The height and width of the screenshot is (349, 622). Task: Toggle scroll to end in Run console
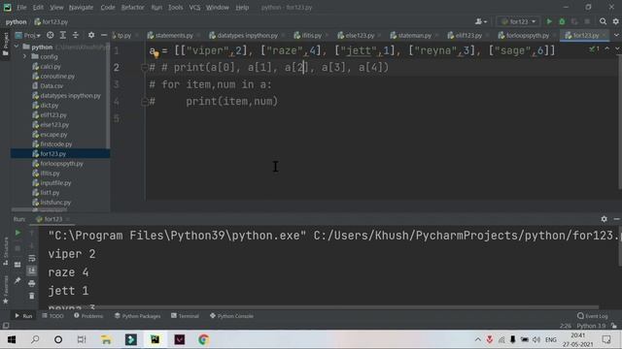[x=32, y=270]
